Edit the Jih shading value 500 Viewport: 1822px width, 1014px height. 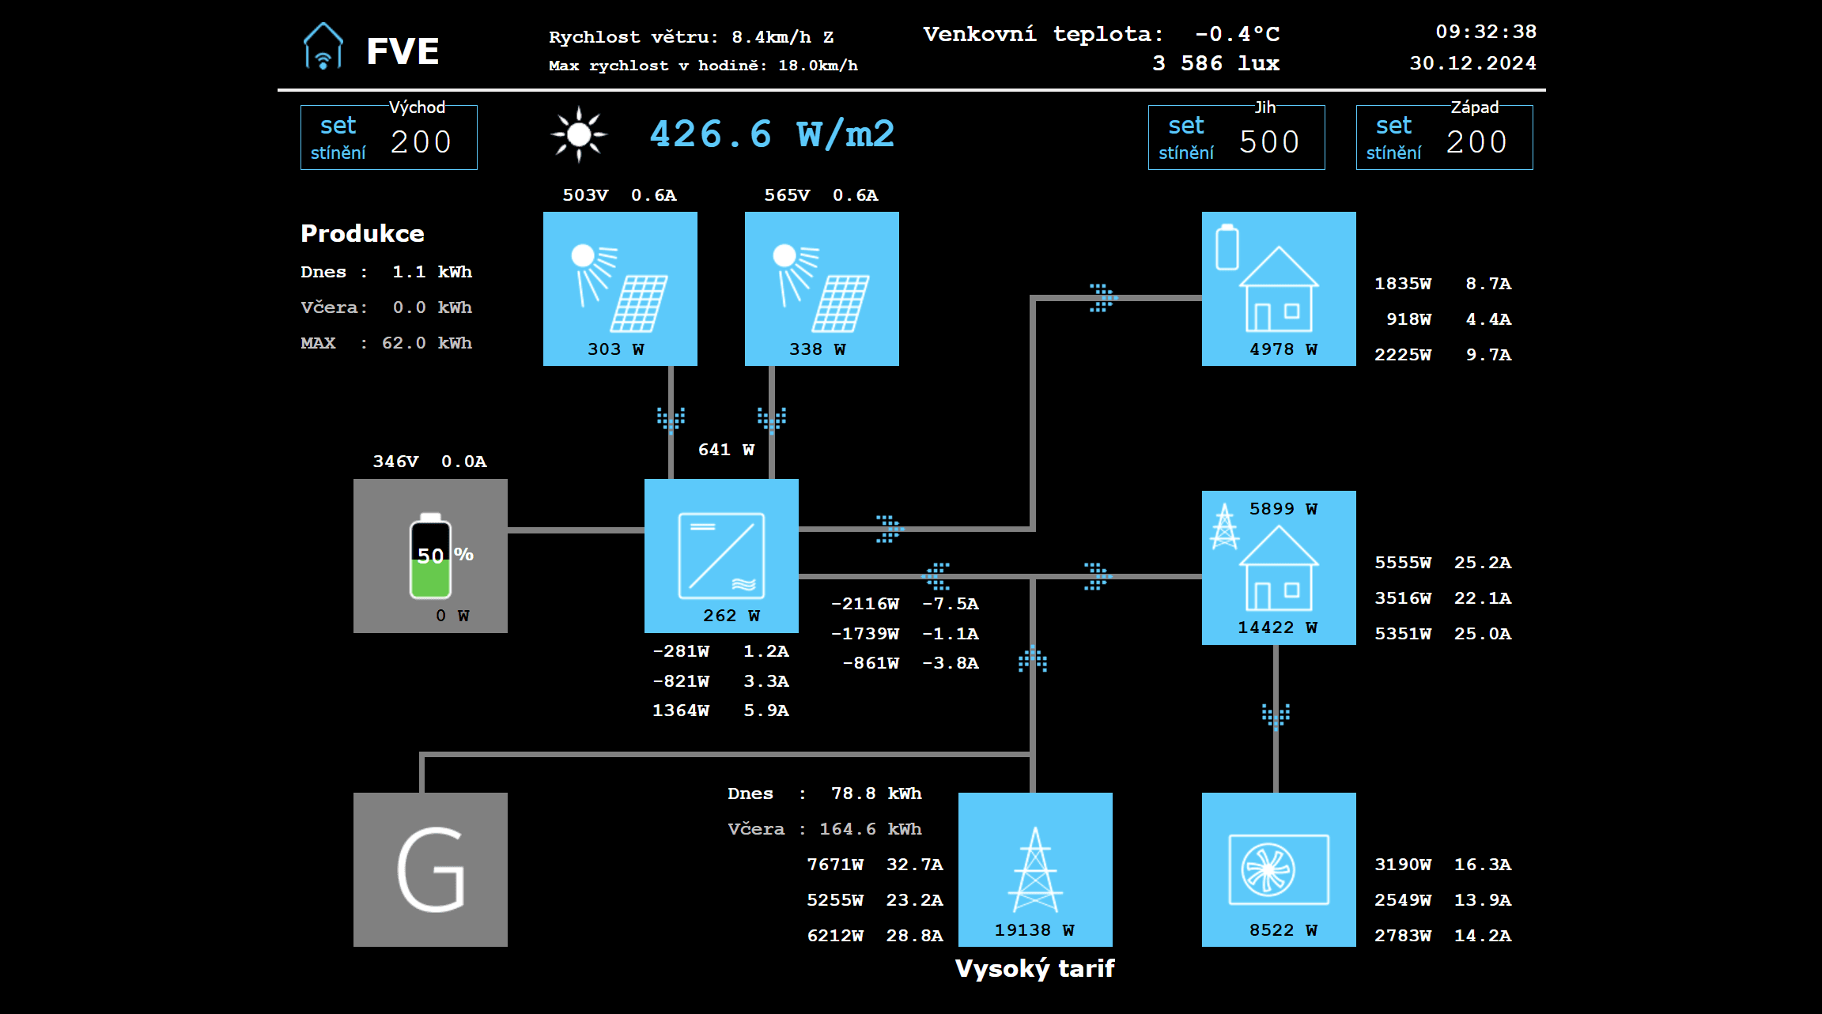tap(1269, 142)
